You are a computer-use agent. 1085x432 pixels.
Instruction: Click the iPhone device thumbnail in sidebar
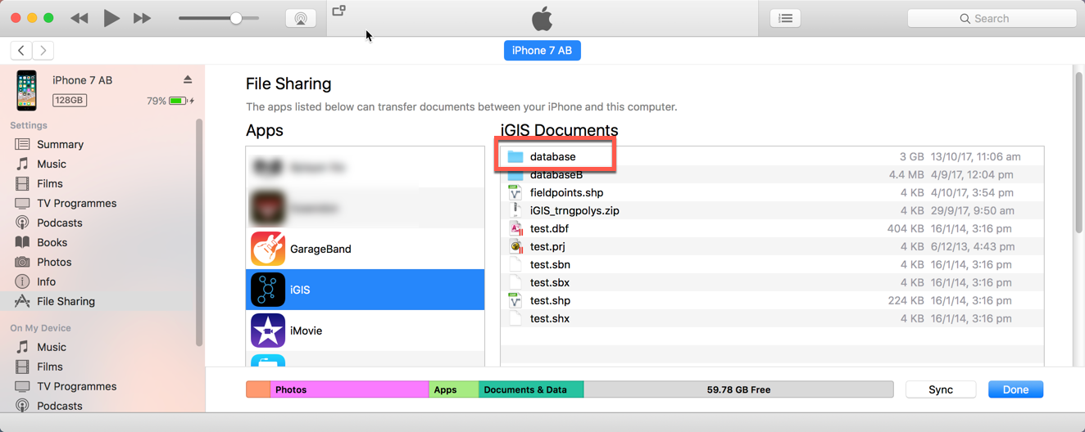[26, 90]
